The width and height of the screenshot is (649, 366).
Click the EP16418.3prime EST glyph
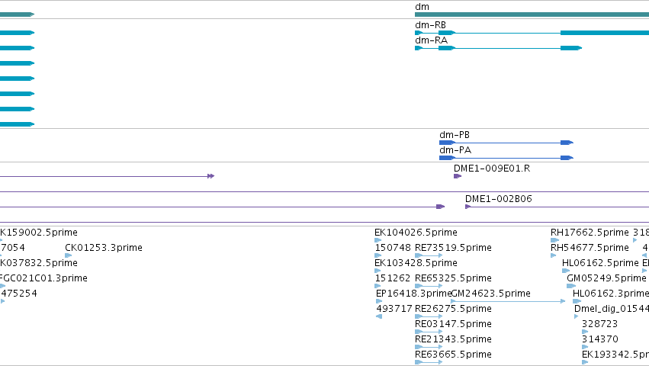[379, 301]
